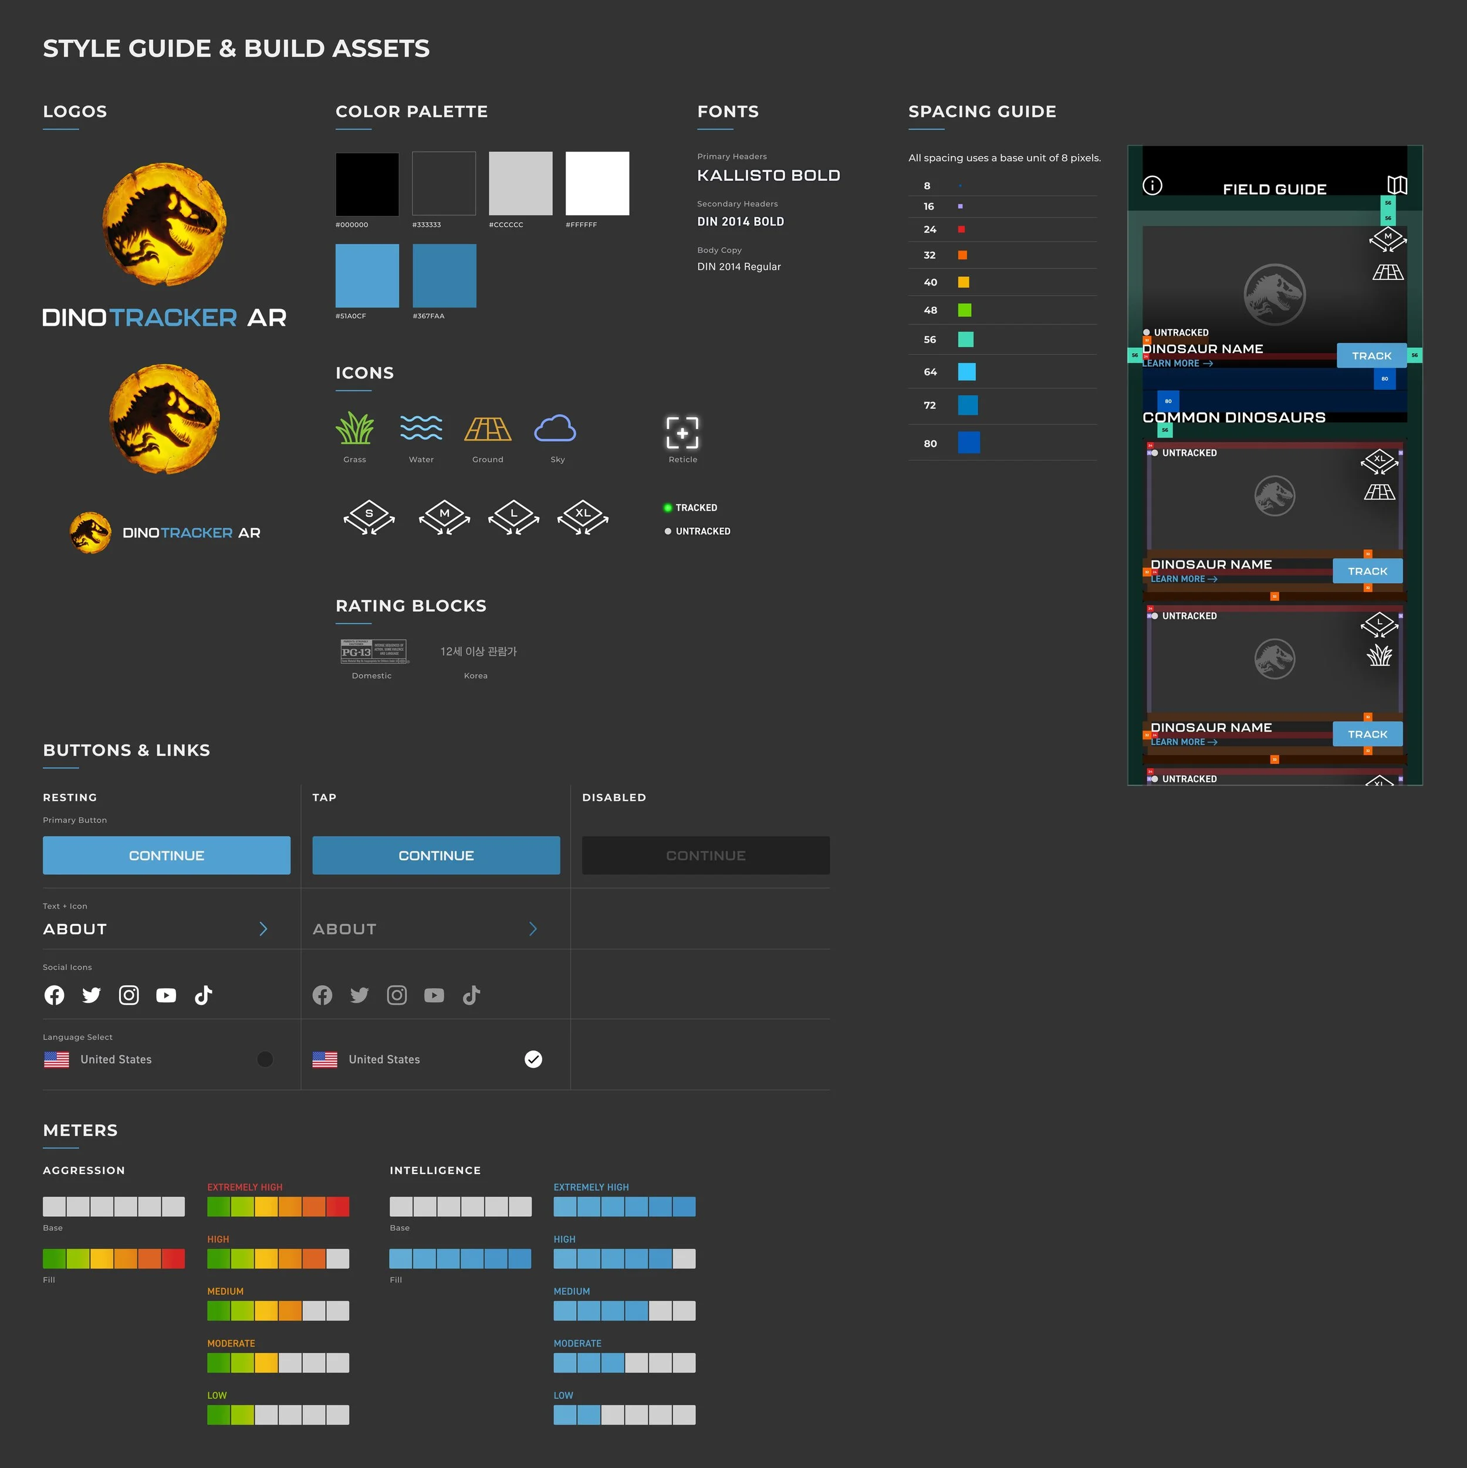Open the white TikTok social icon
1467x1468 pixels.
pyautogui.click(x=203, y=995)
